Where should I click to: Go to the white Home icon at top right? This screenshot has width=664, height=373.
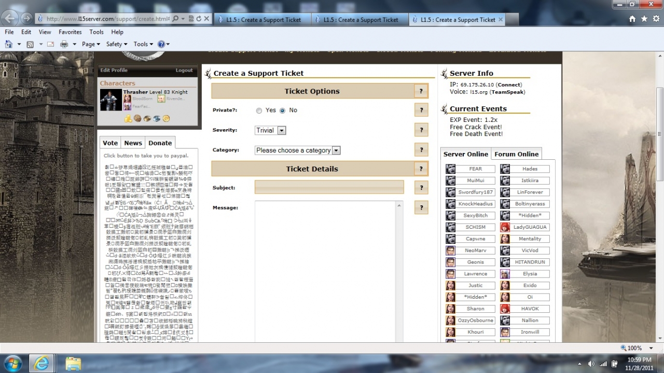[x=632, y=19]
